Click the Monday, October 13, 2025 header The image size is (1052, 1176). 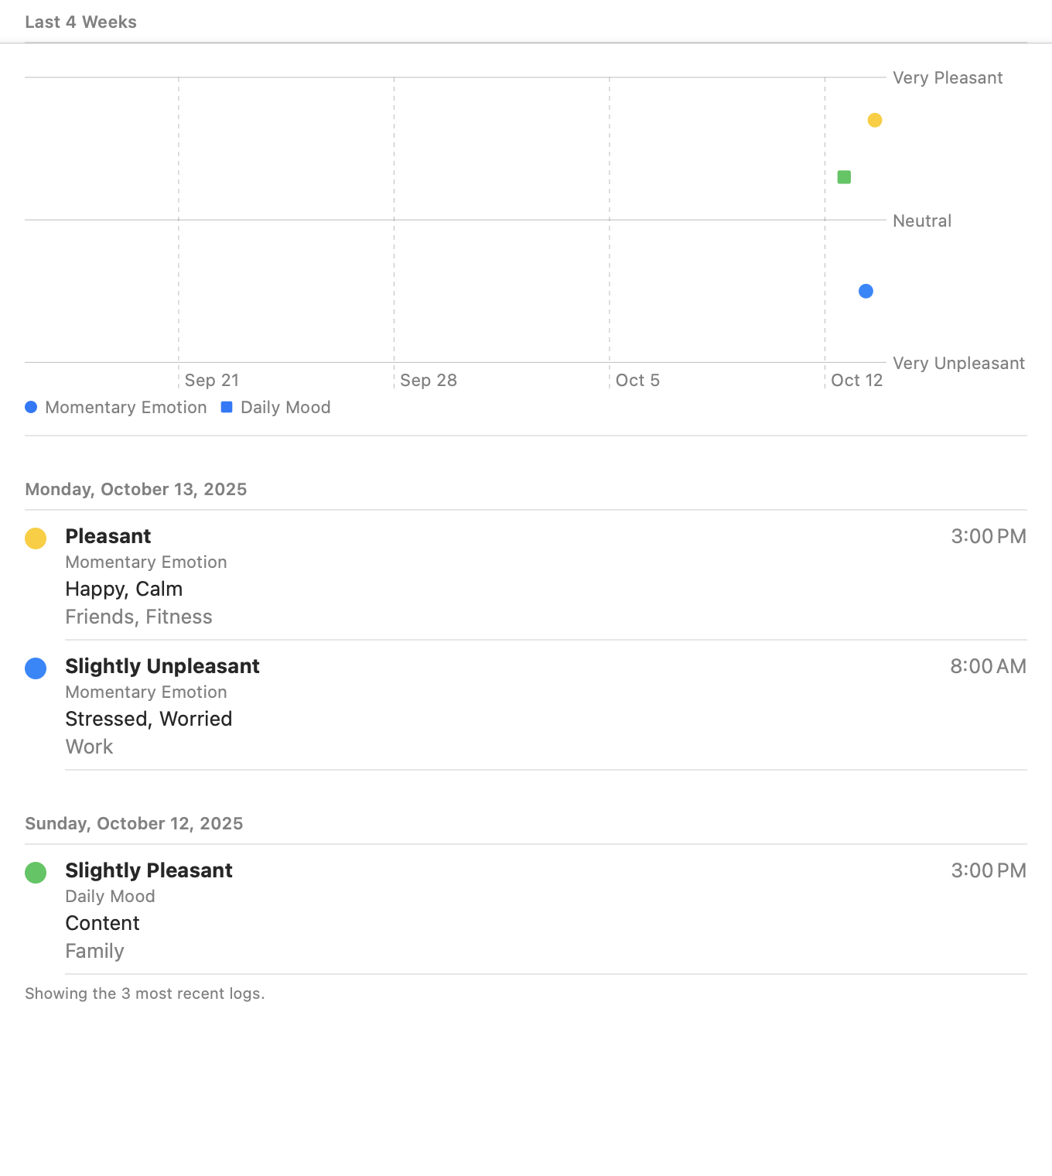click(x=136, y=489)
